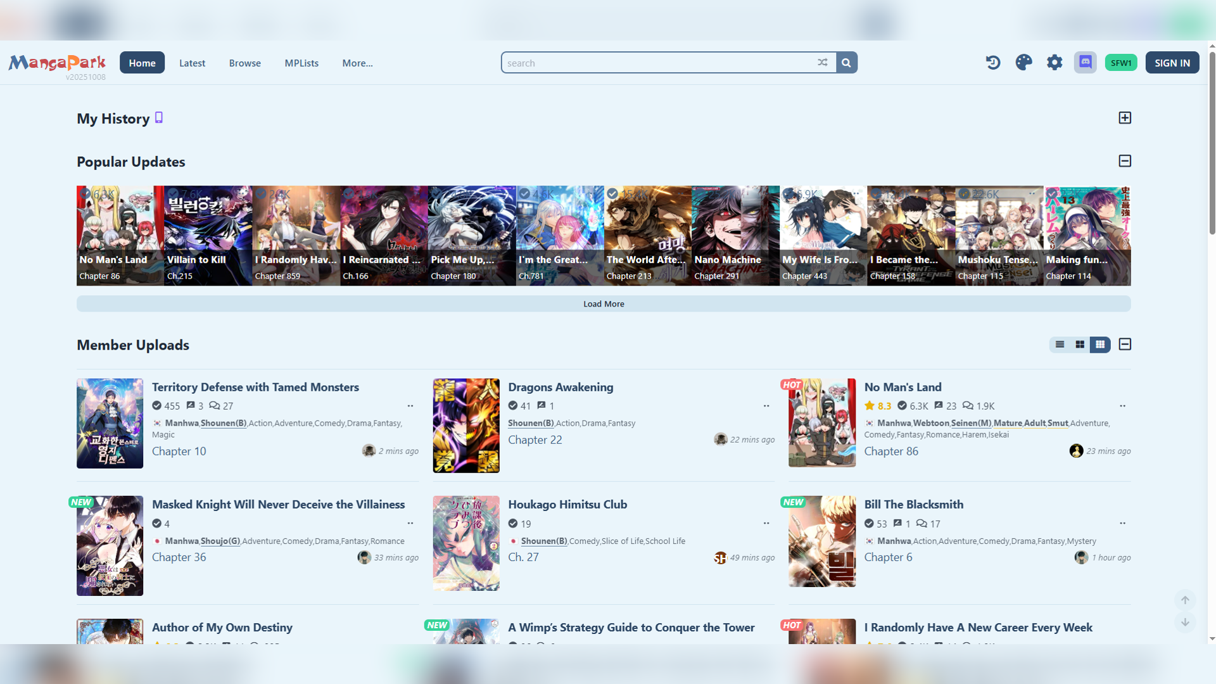Click the random shuffle icon in search bar

(x=822, y=63)
